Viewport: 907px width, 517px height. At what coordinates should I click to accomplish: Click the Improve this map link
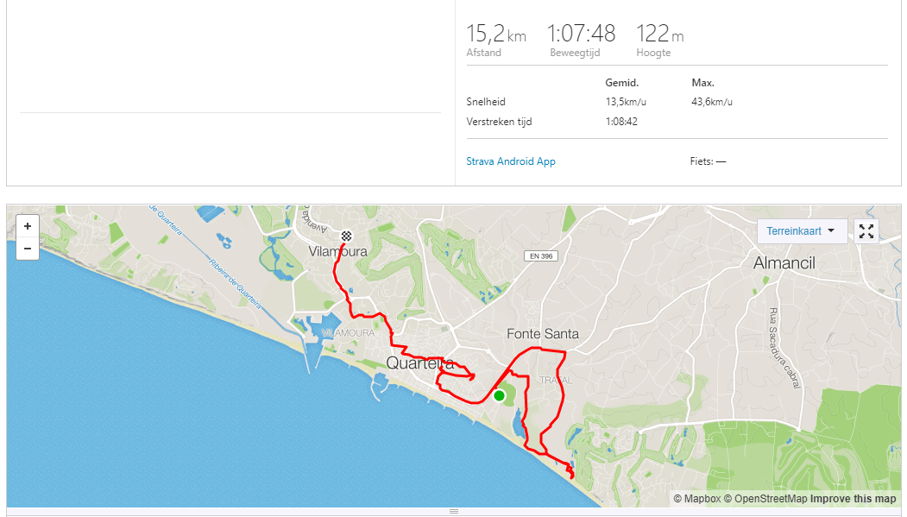(x=853, y=499)
